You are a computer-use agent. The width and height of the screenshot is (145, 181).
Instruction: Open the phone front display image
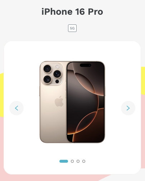86,102
